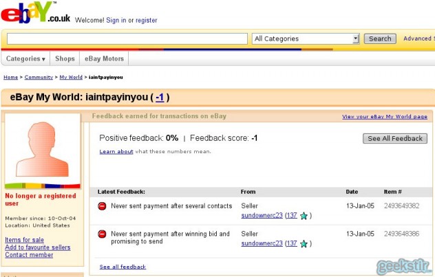Click item number 2493649382
Image resolution: width=435 pixels, height=277 pixels.
pyautogui.click(x=401, y=206)
